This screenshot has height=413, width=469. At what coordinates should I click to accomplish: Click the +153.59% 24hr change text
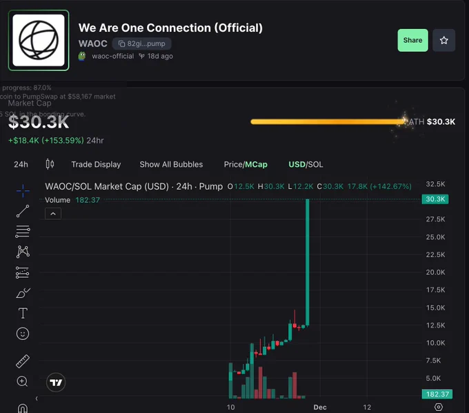coord(56,141)
